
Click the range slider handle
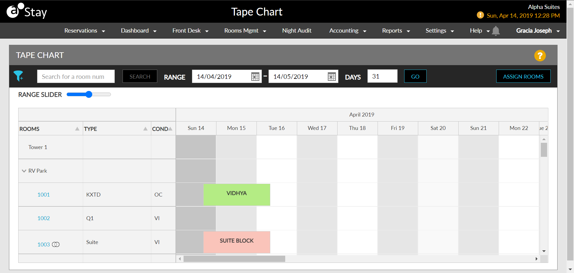pyautogui.click(x=89, y=94)
